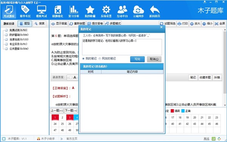Click the 放大 zoom-in button
The width and height of the screenshot is (227, 142).
[195, 24]
